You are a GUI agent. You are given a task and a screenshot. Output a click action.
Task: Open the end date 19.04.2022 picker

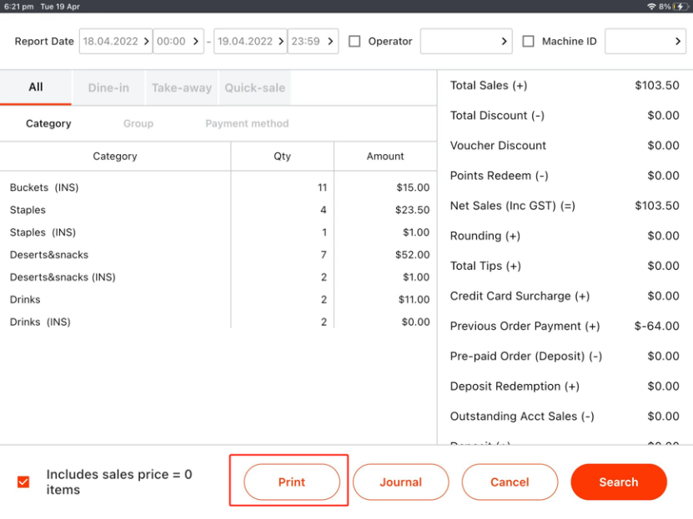250,42
